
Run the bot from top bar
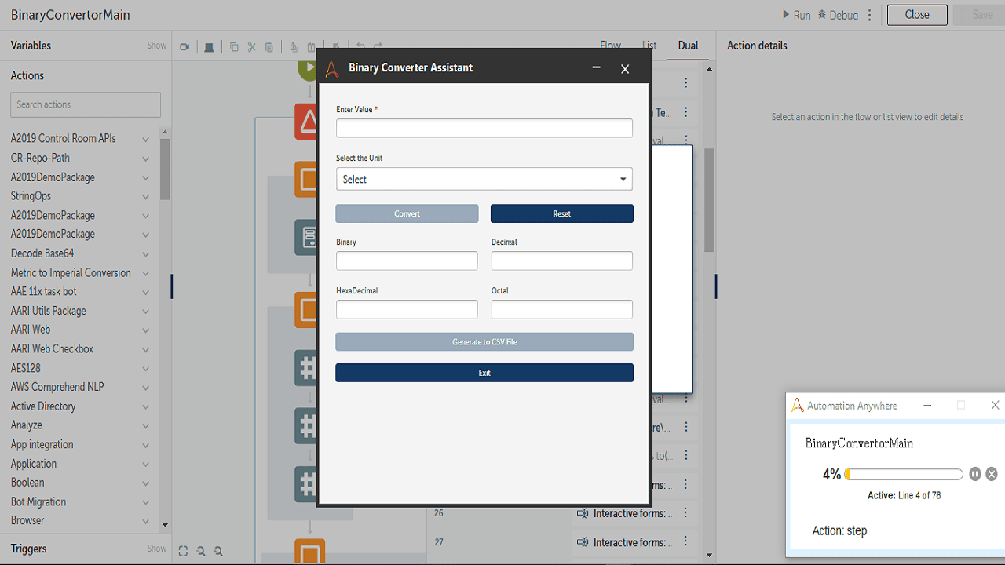[x=796, y=15]
